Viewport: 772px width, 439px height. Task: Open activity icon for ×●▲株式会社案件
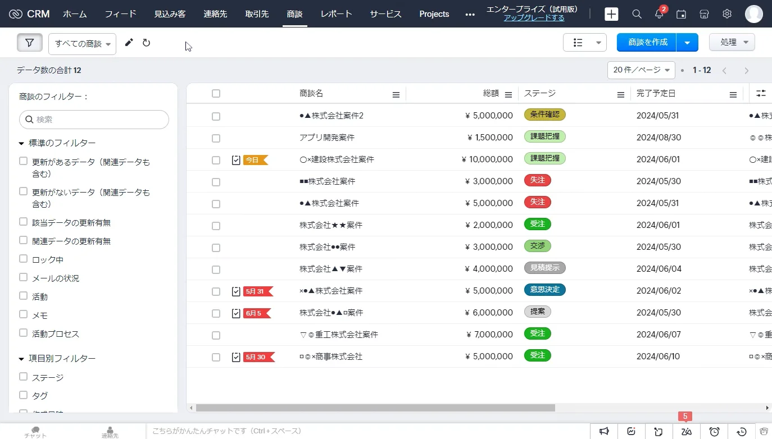coord(236,291)
